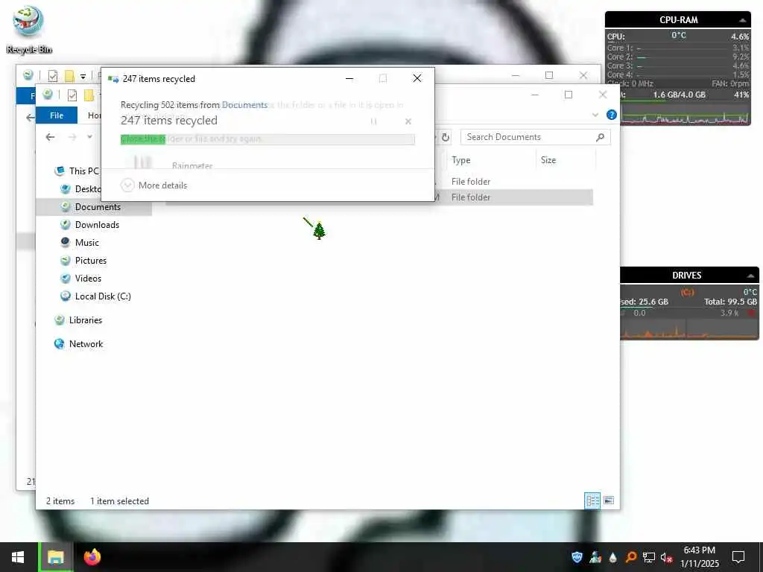Maximize the front Explorer window
The height and width of the screenshot is (572, 763).
(x=569, y=95)
